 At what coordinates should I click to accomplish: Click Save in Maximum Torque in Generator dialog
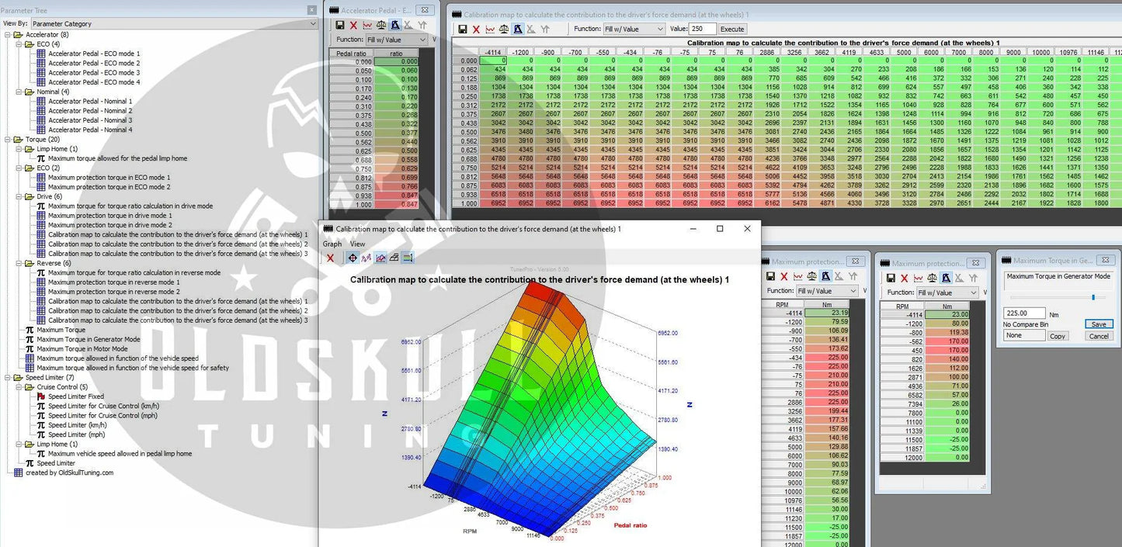[1098, 324]
